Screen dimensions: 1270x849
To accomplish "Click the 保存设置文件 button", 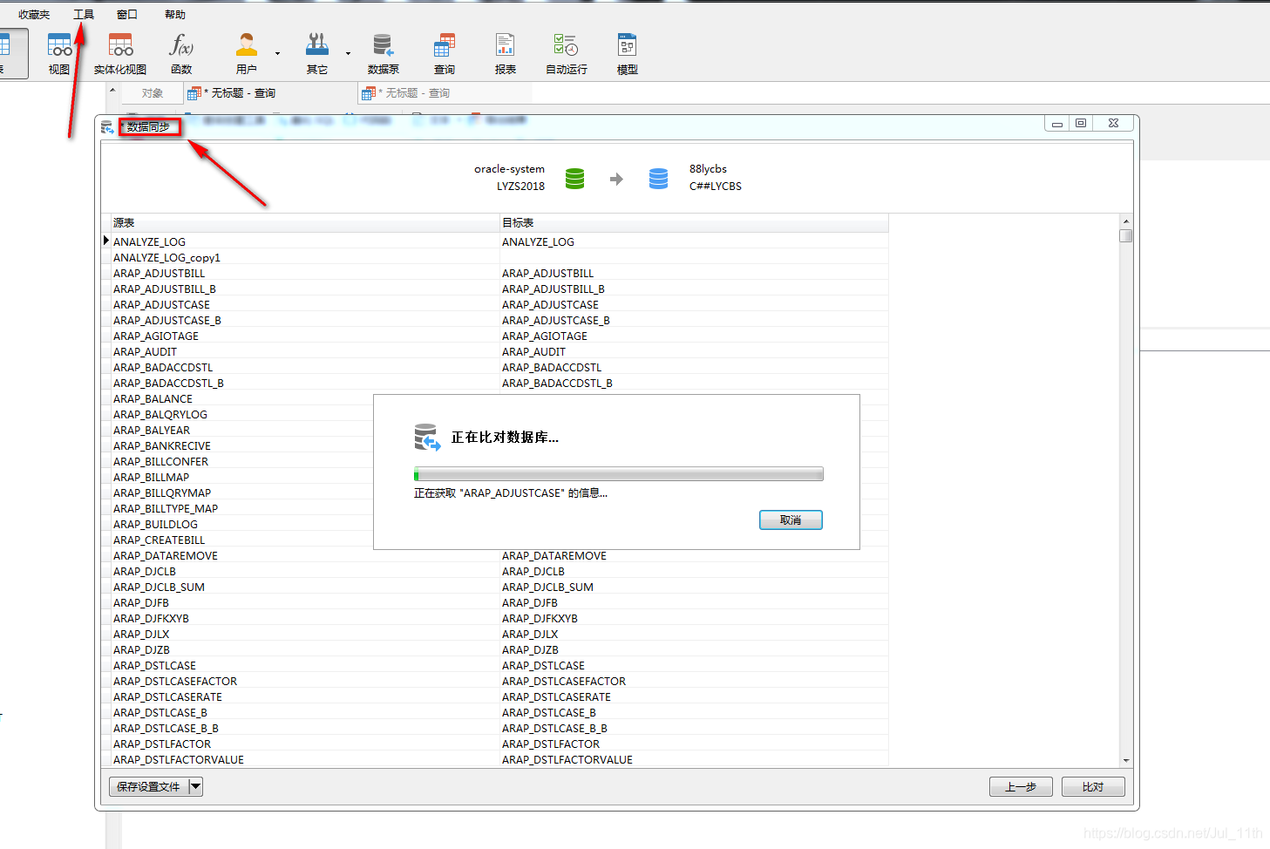I will pos(149,787).
